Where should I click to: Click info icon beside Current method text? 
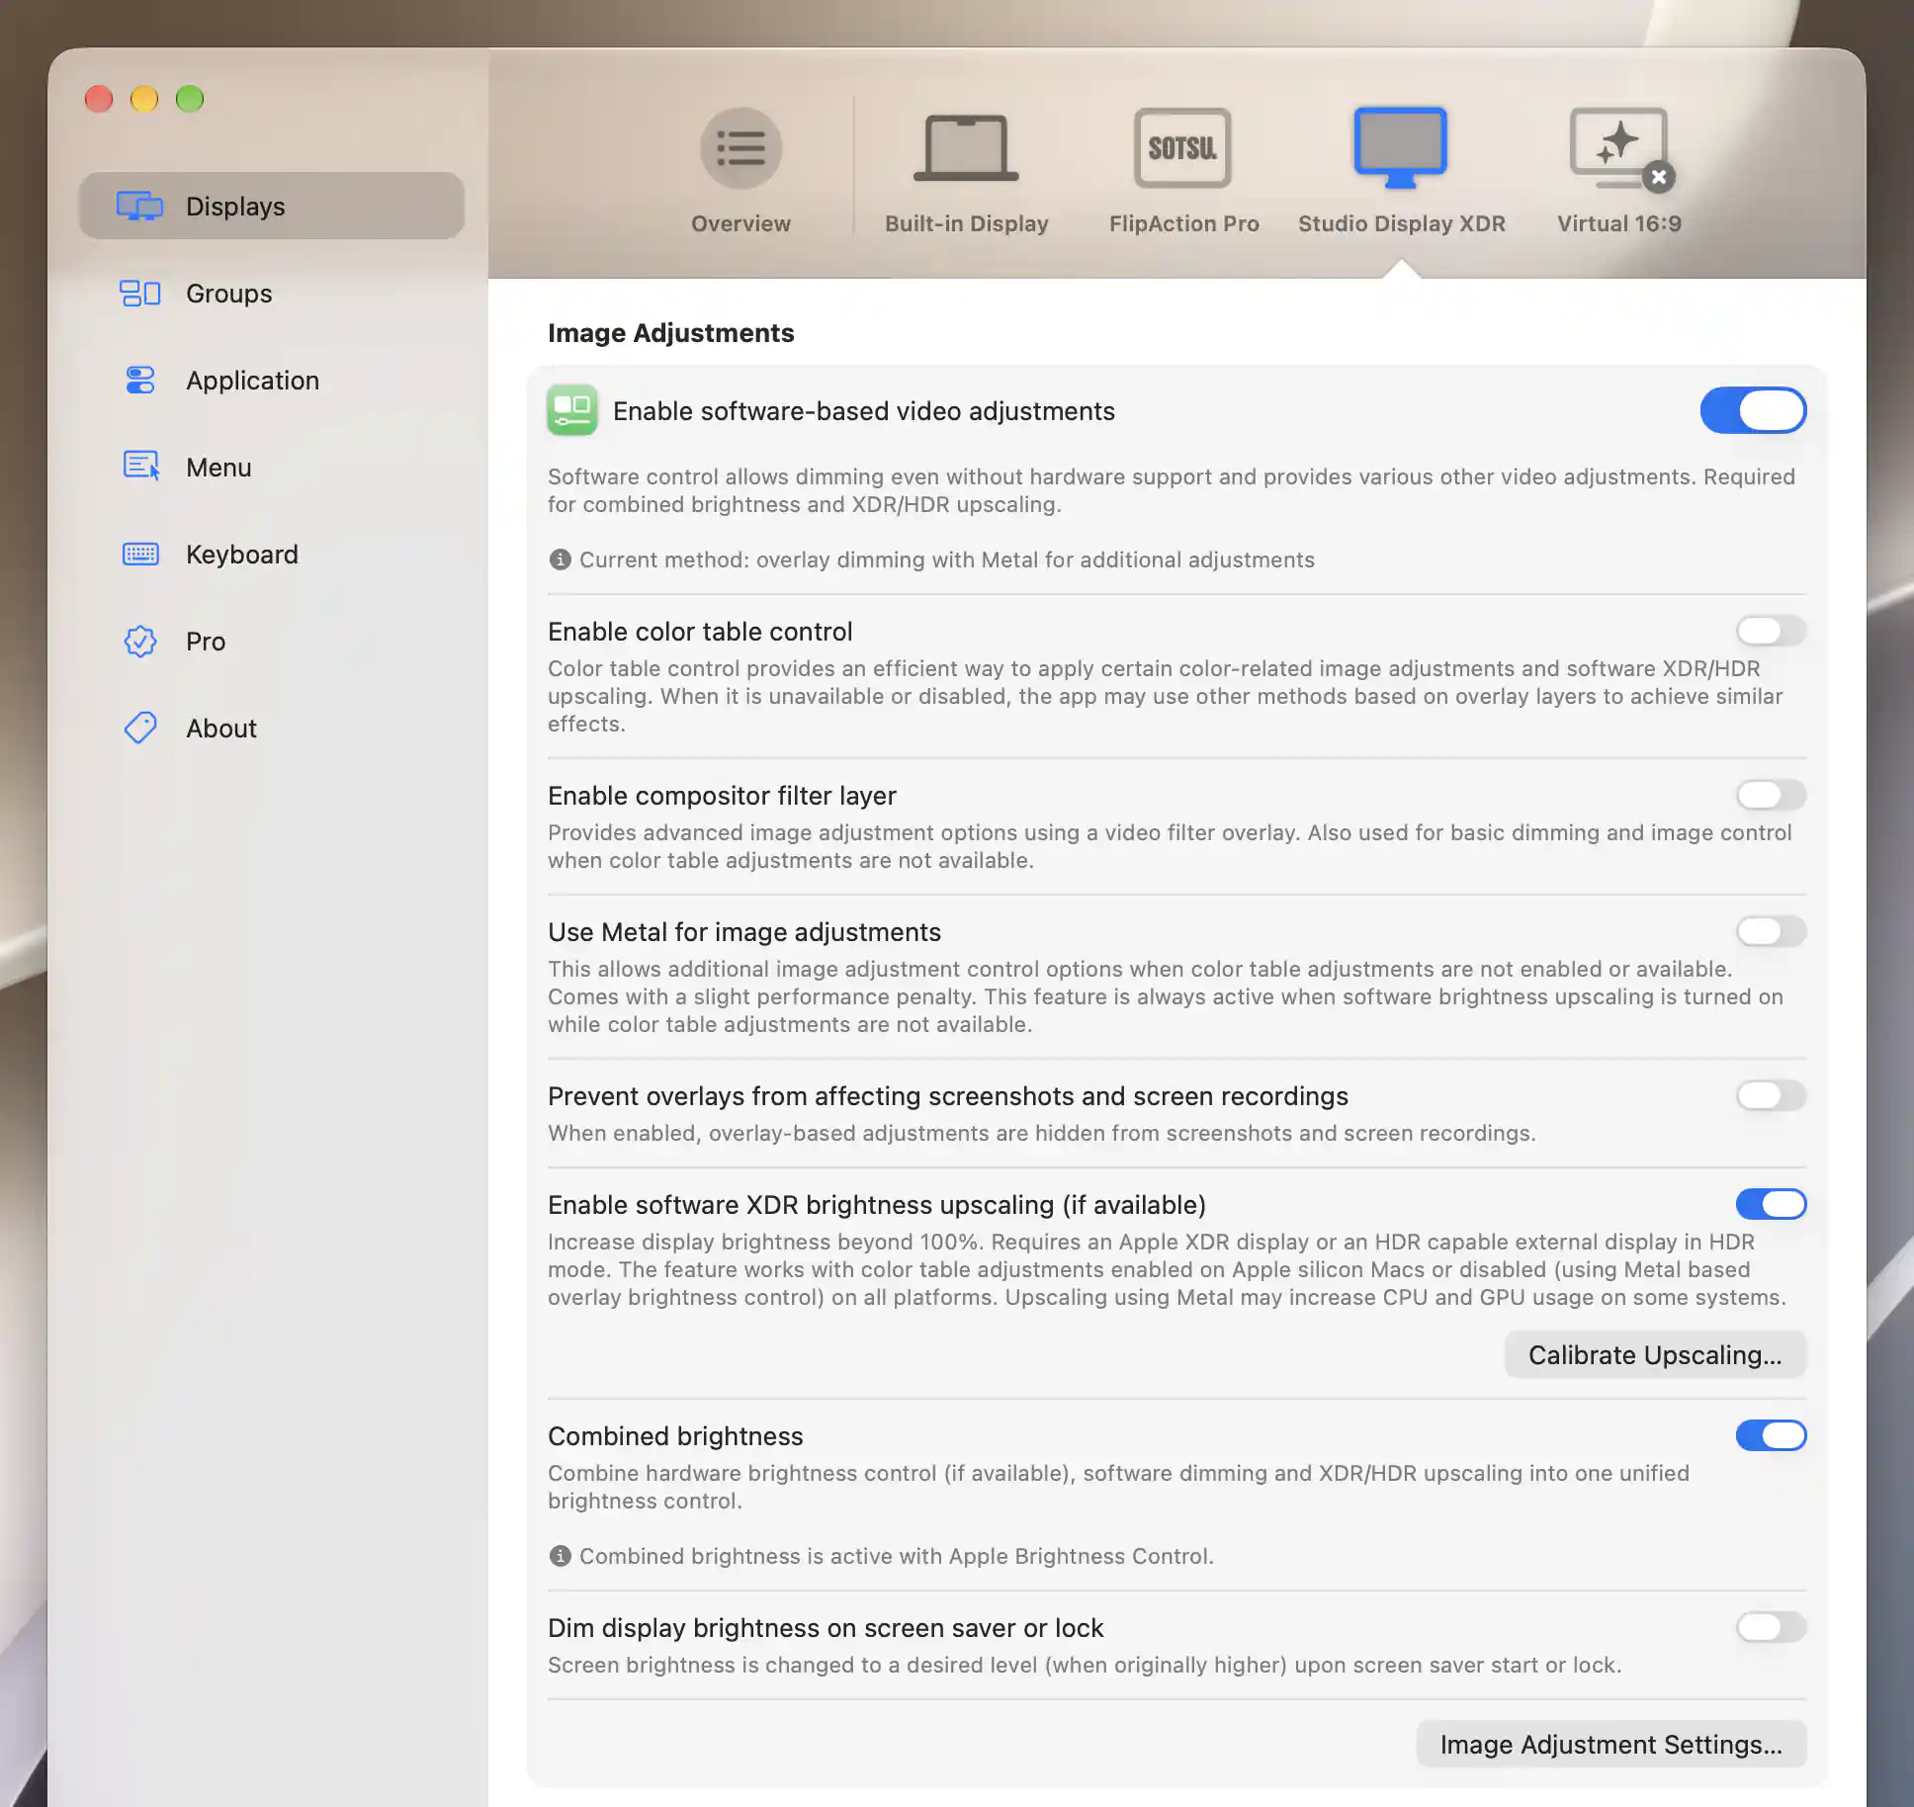[x=560, y=559]
